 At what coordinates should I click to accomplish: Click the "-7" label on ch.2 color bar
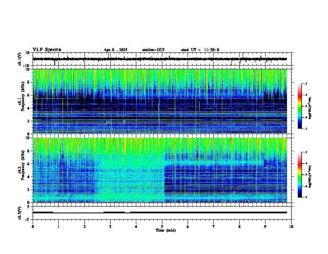pyautogui.click(x=305, y=197)
